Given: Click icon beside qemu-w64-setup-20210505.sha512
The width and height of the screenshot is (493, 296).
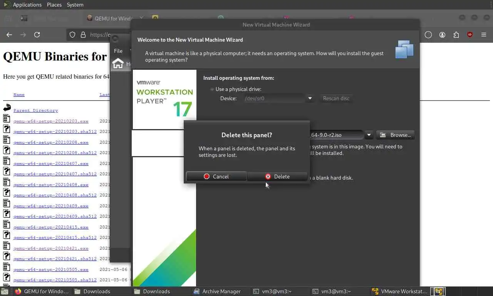Looking at the screenshot, I should pyautogui.click(x=7, y=277).
